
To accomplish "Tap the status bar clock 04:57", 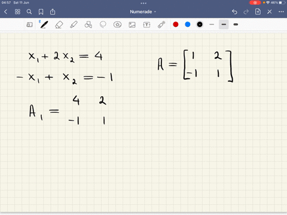I will pyautogui.click(x=6, y=2).
